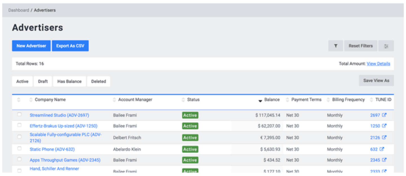The height and width of the screenshot is (176, 406).
Task: Open the column settings sliders icon
Action: tap(386, 46)
